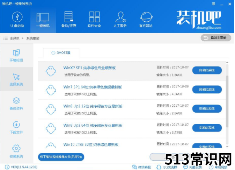
Task: Click the ghost icon of Win7 SP1 64位 row
Action: [51, 90]
